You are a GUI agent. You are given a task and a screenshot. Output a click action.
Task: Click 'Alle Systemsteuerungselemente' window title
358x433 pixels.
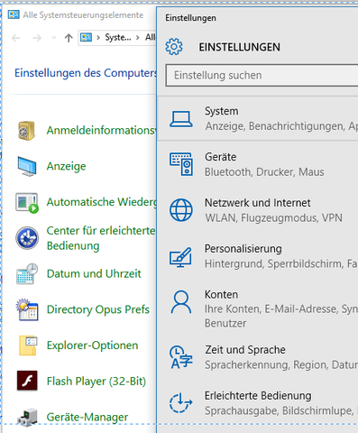pos(83,14)
